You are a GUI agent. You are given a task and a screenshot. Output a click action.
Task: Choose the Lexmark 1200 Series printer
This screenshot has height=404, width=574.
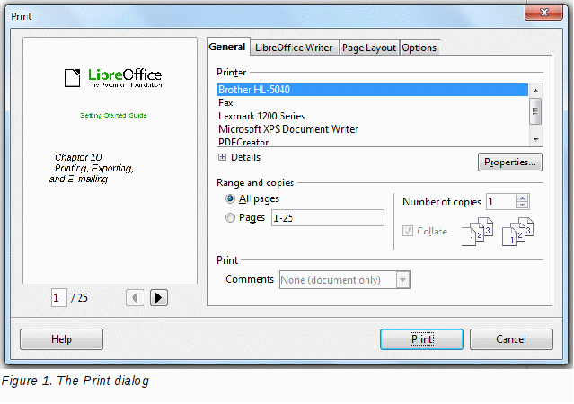pos(373,116)
